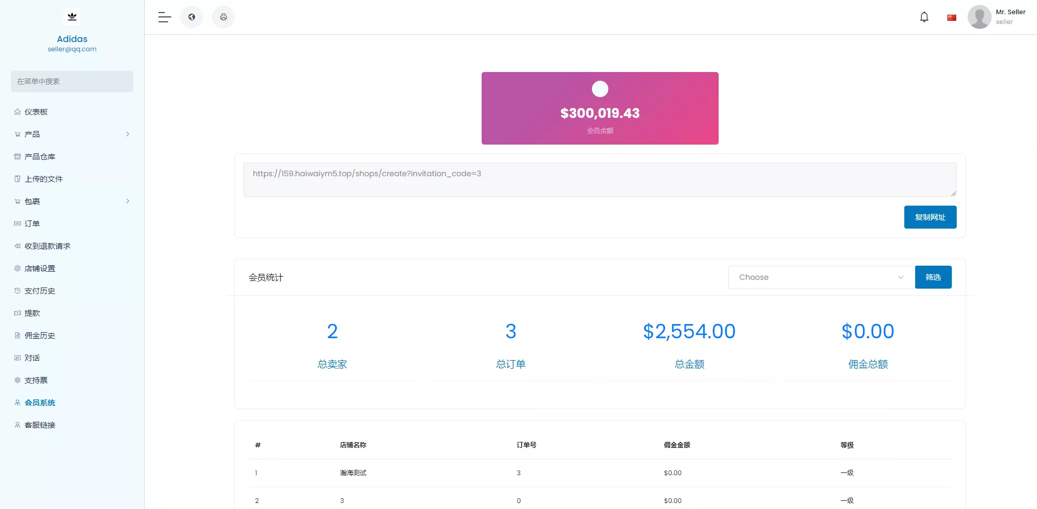Open 订单 orders page
The image size is (1037, 509).
pyautogui.click(x=32, y=224)
